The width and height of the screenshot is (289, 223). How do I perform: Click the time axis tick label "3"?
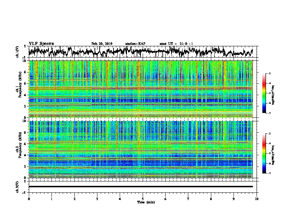pos(97,199)
